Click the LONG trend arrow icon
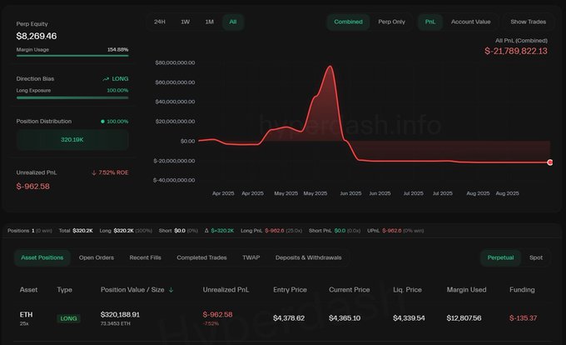This screenshot has height=345, width=566. pos(106,79)
